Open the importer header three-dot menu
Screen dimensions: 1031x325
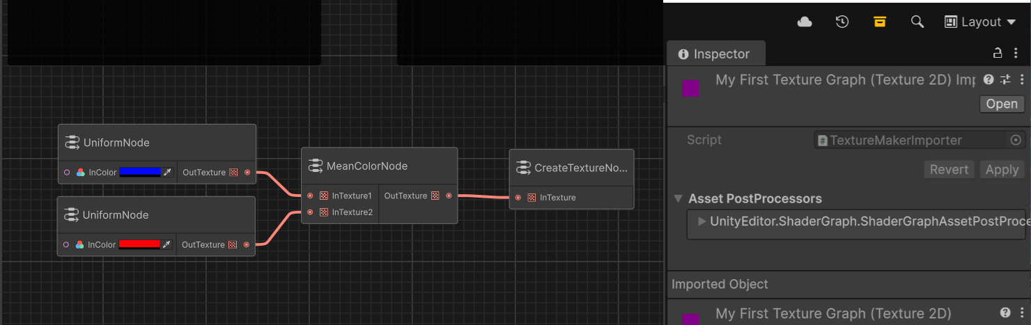click(1022, 79)
